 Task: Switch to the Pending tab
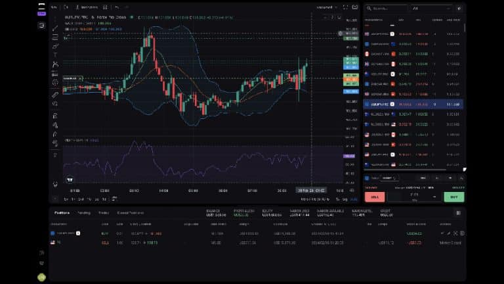pos(84,213)
